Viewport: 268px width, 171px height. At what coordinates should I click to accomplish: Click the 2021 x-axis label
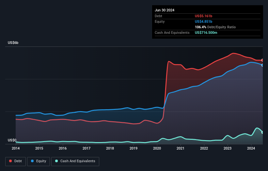pos(181,148)
